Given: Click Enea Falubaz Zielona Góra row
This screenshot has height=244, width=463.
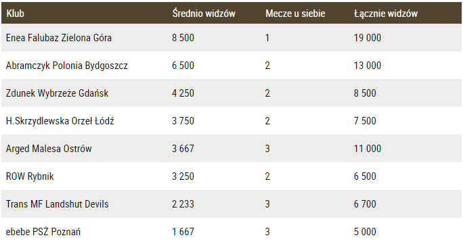Looking at the screenshot, I should (231, 38).
